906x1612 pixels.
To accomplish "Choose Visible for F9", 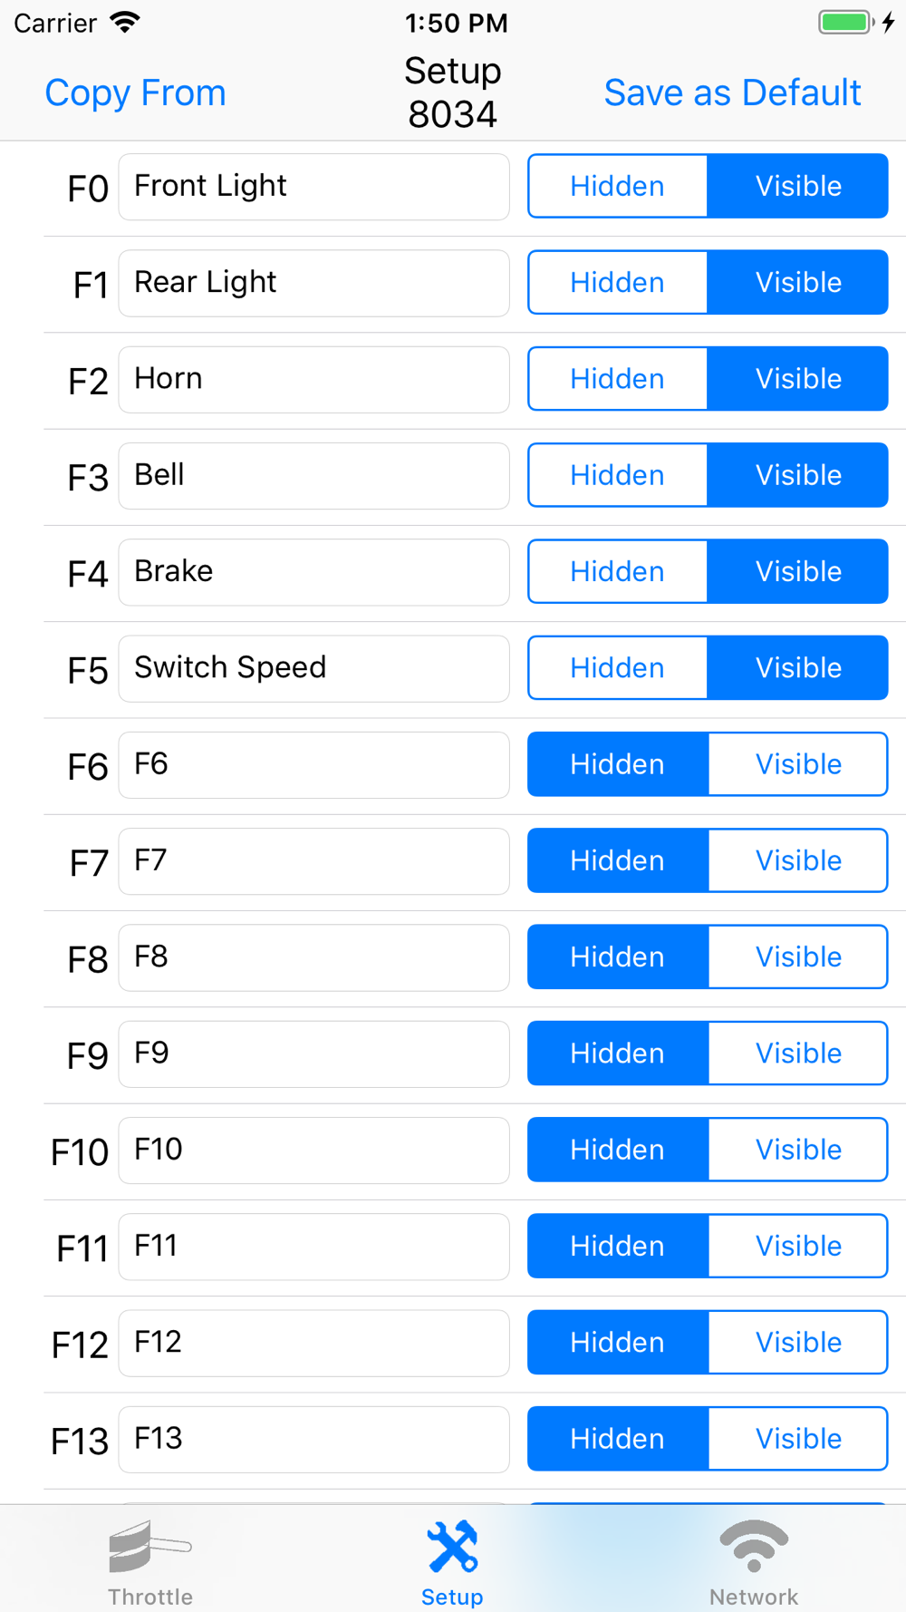I will [798, 1054].
